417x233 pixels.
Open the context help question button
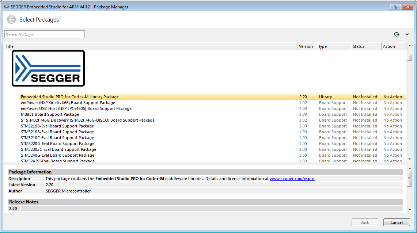coord(395,7)
